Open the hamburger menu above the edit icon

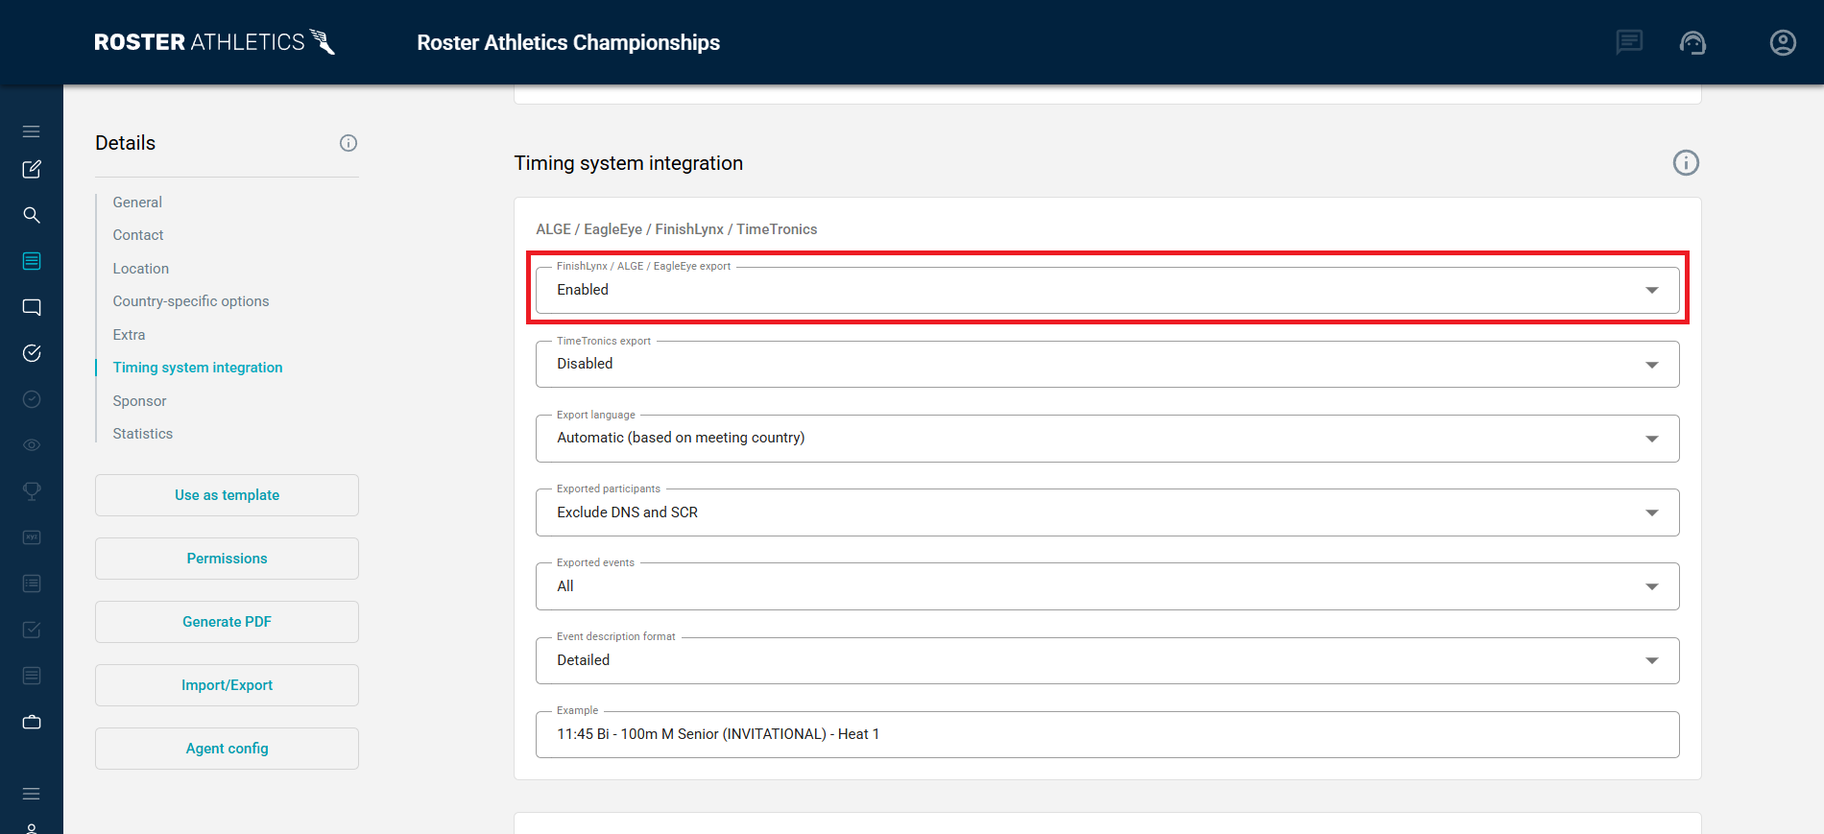pos(32,131)
